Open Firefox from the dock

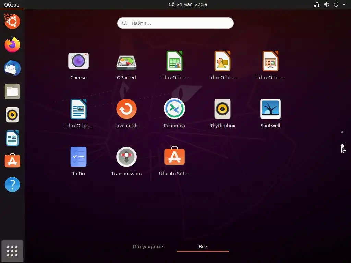point(12,45)
